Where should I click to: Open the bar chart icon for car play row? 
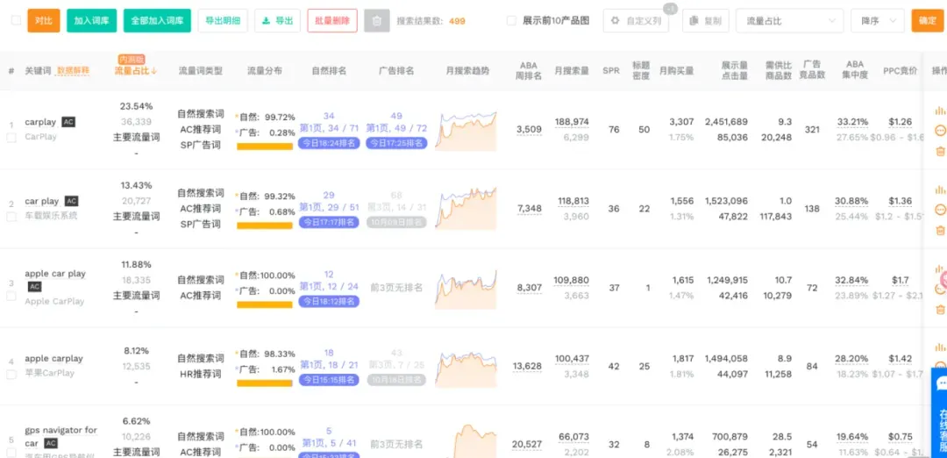point(940,190)
